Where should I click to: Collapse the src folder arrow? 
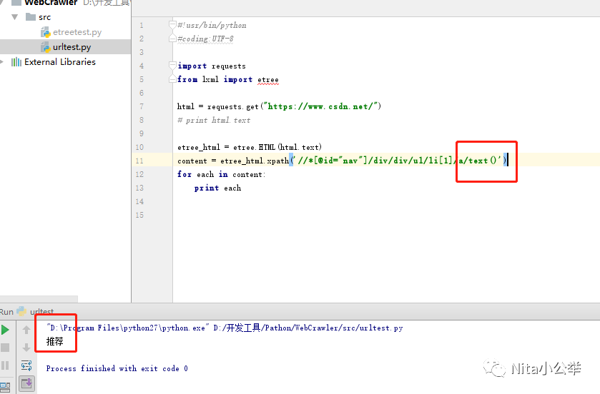pyautogui.click(x=15, y=17)
